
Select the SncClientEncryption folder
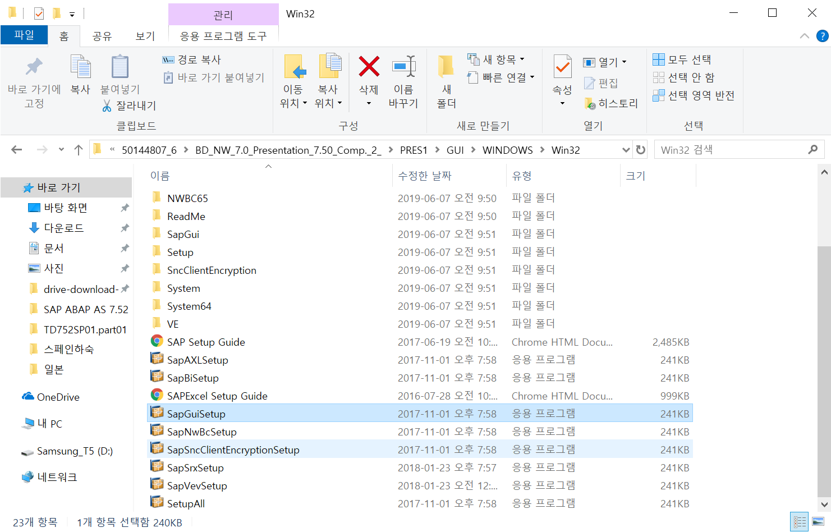420,270
